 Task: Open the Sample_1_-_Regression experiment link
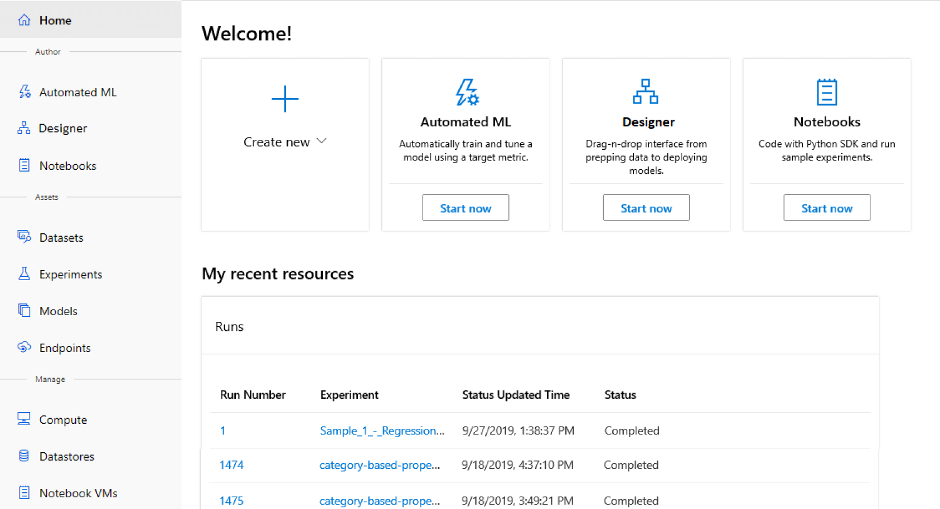[x=382, y=430]
